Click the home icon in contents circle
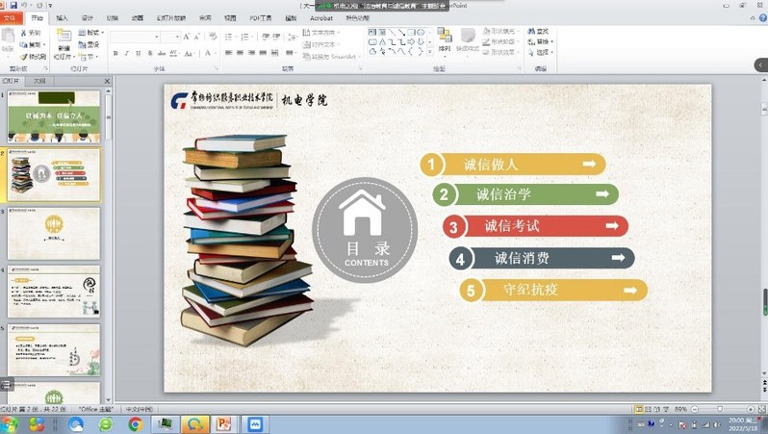Screen dimensions: 768x434 363,213
